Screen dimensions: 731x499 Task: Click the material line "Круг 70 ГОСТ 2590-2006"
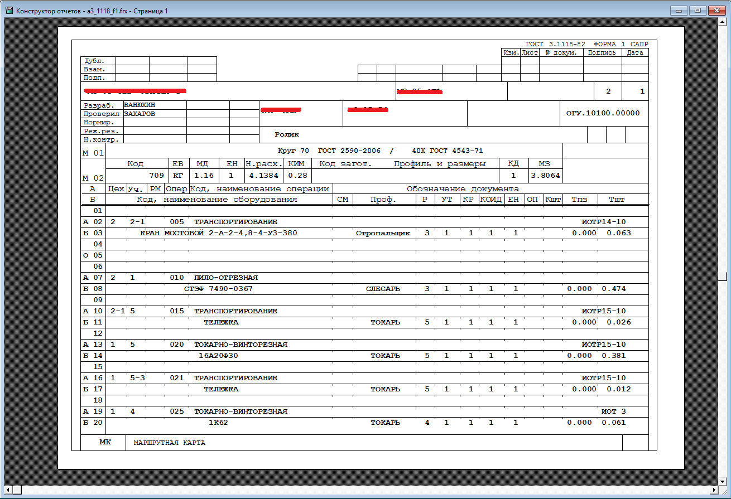coord(329,151)
